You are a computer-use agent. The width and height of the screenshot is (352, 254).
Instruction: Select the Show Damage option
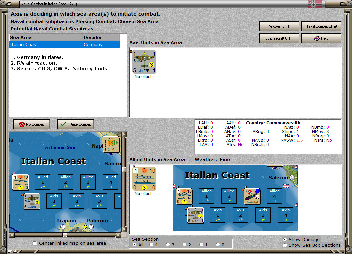tap(285, 239)
